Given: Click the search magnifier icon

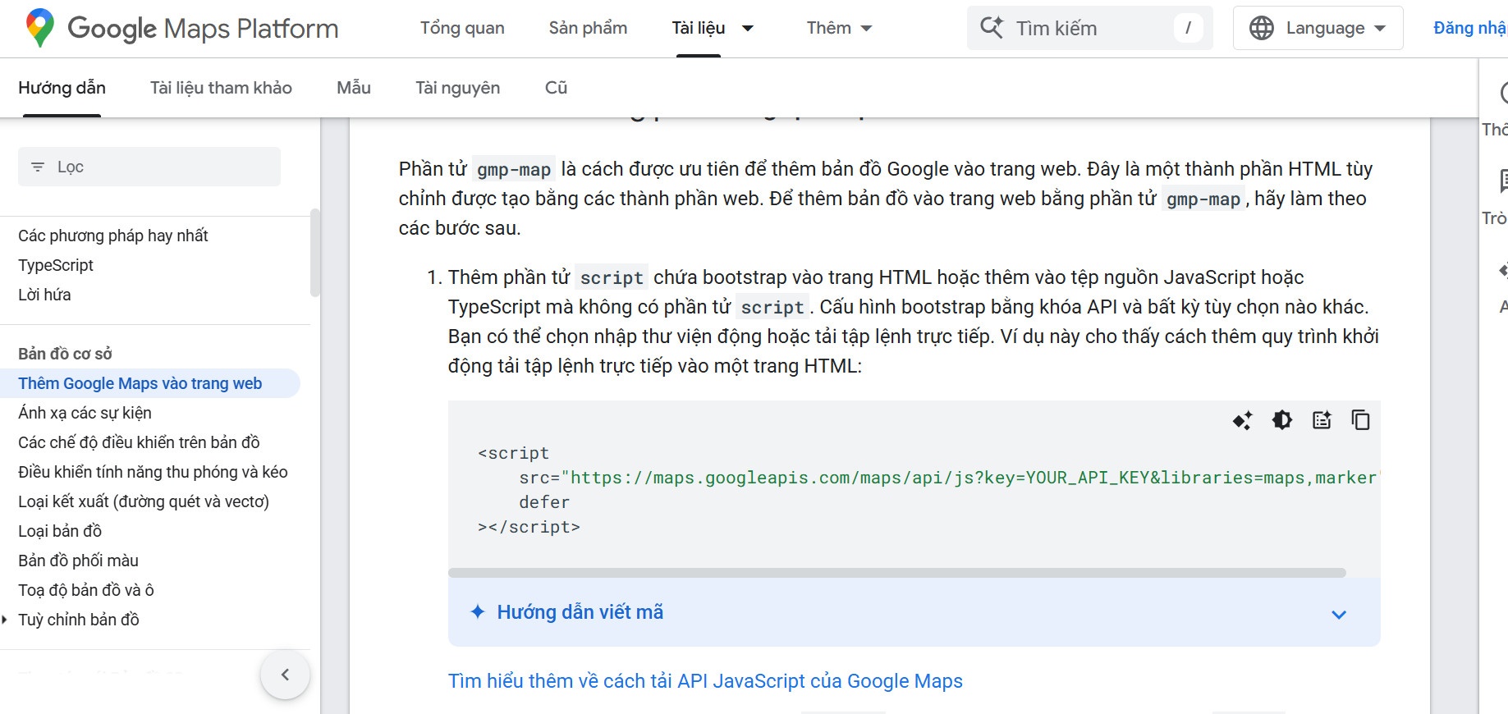Looking at the screenshot, I should pos(992,27).
